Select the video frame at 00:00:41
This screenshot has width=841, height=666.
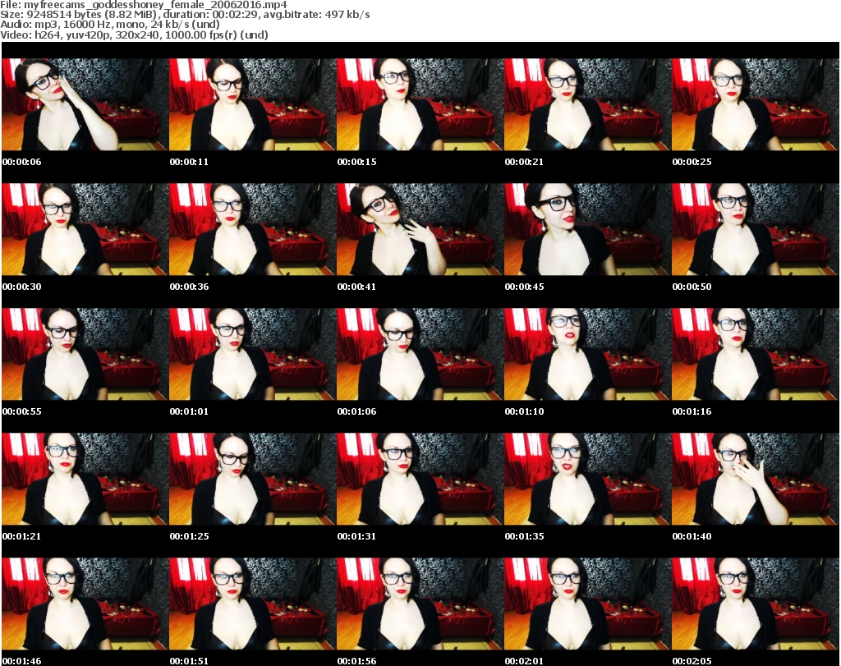point(420,229)
